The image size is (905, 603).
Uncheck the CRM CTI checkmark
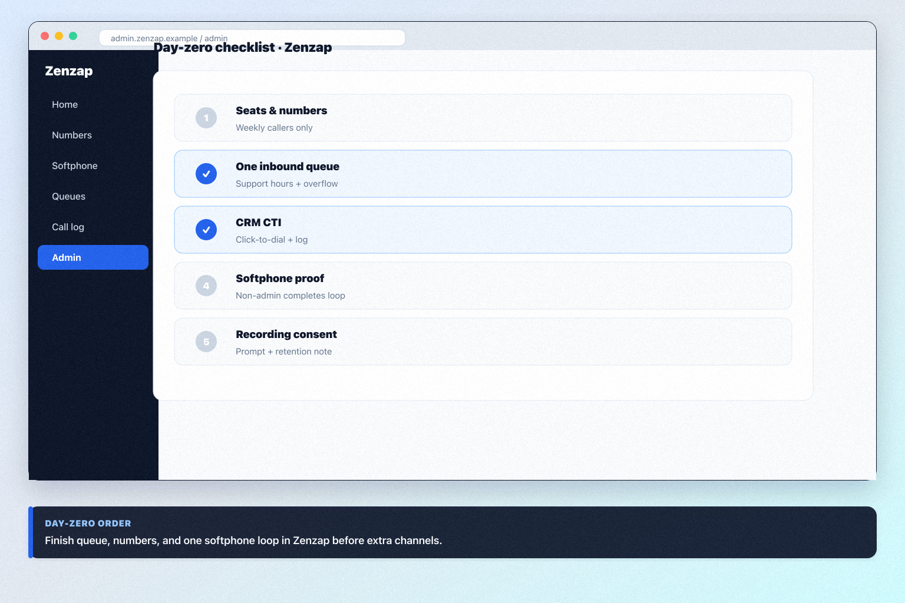[206, 230]
